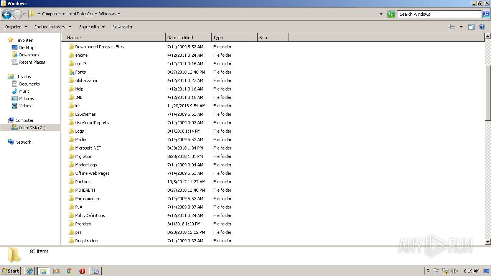The width and height of the screenshot is (491, 276).
Task: Click the network tray icon
Action: click(445, 271)
